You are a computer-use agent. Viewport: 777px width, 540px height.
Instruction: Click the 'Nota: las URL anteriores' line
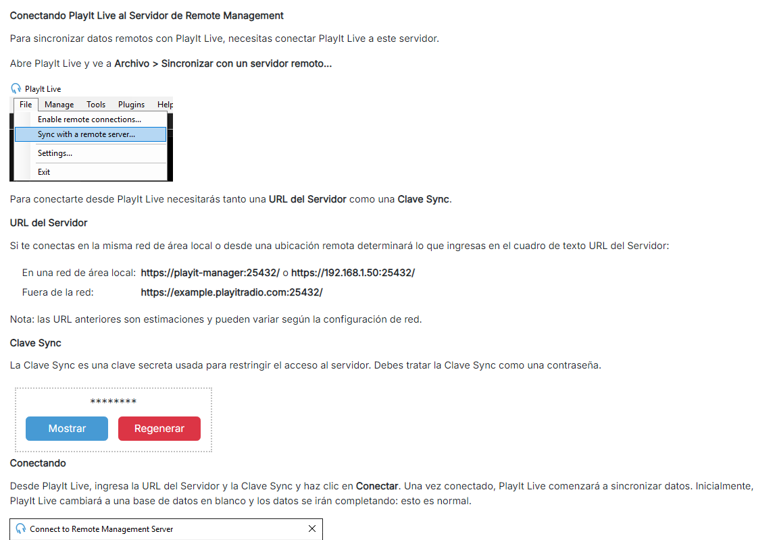pos(216,319)
